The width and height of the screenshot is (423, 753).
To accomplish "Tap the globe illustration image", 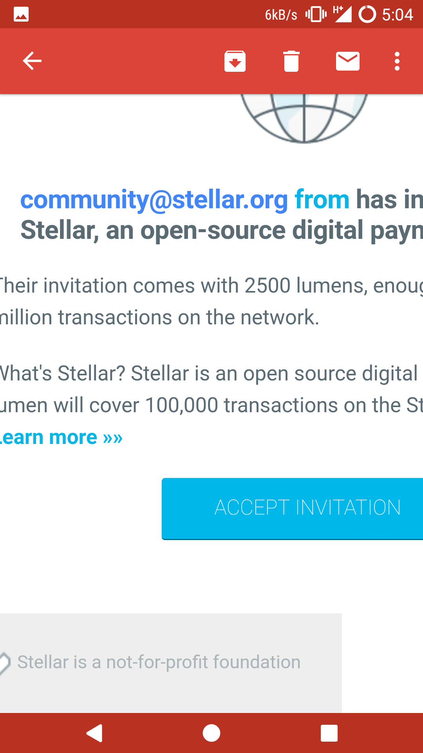I will [x=304, y=118].
